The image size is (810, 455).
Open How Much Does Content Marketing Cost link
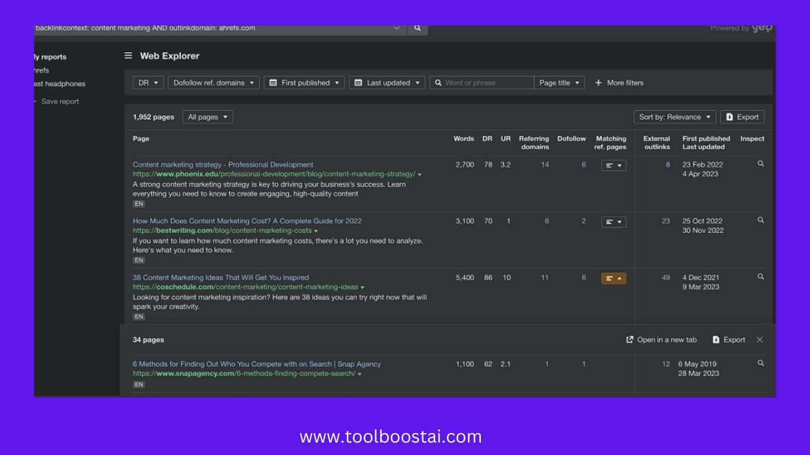coord(247,221)
